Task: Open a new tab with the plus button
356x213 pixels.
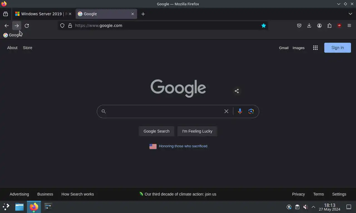Action: (x=143, y=14)
